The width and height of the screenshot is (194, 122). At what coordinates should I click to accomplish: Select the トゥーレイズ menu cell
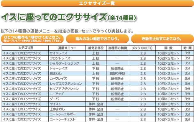(67, 68)
